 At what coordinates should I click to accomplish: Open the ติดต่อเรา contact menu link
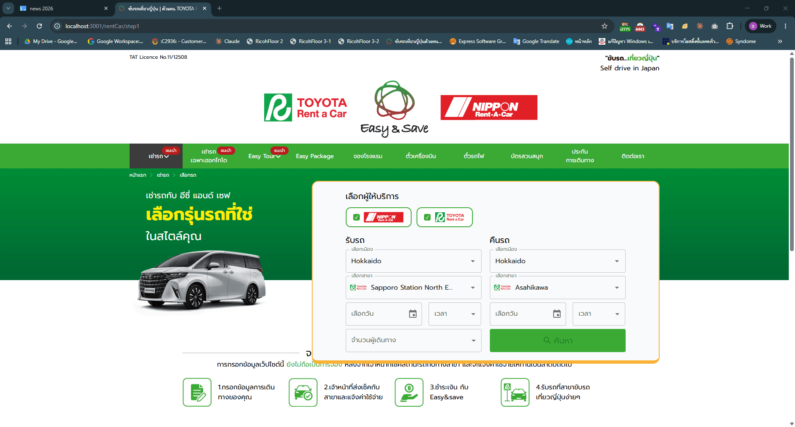click(x=633, y=156)
